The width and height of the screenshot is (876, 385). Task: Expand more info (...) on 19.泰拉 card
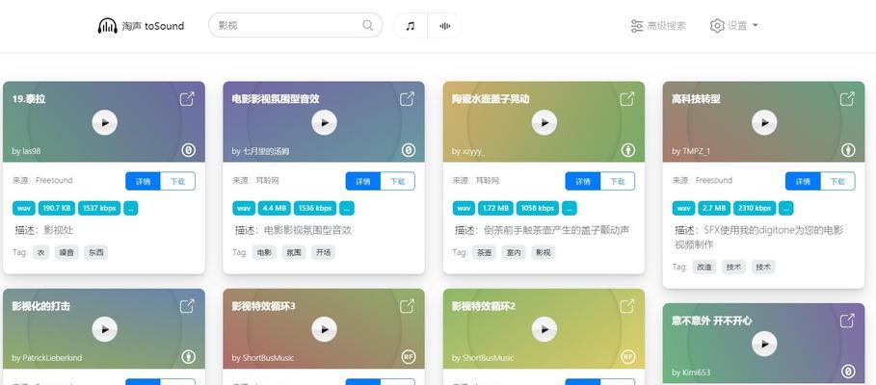tap(131, 208)
